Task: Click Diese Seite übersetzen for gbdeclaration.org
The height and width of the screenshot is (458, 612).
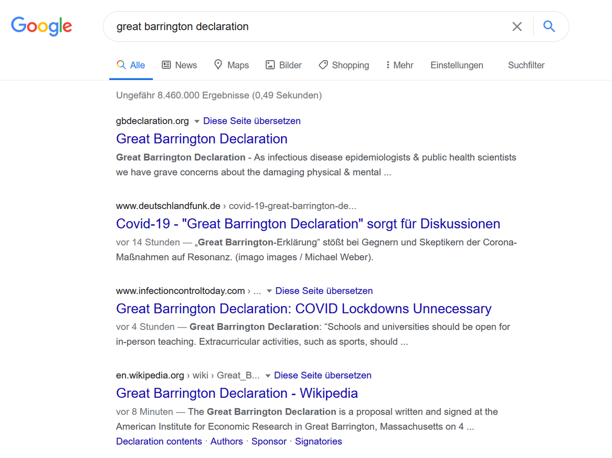Action: click(x=252, y=121)
